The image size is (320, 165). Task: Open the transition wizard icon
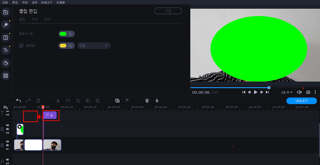(x=117, y=100)
